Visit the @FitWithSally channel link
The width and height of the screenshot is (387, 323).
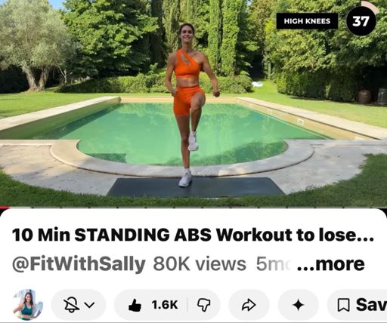pos(79,264)
